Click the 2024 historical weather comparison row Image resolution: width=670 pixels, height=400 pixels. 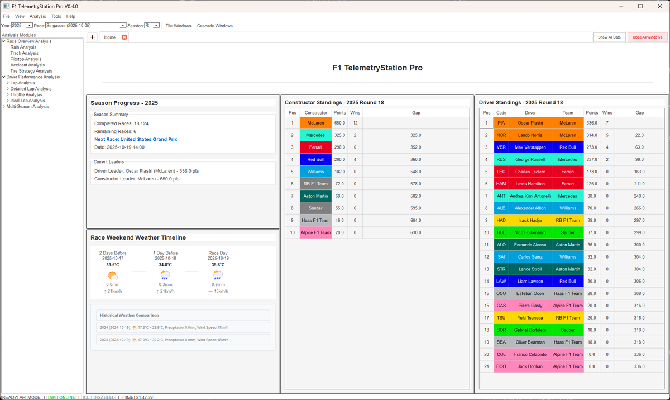[x=183, y=327]
